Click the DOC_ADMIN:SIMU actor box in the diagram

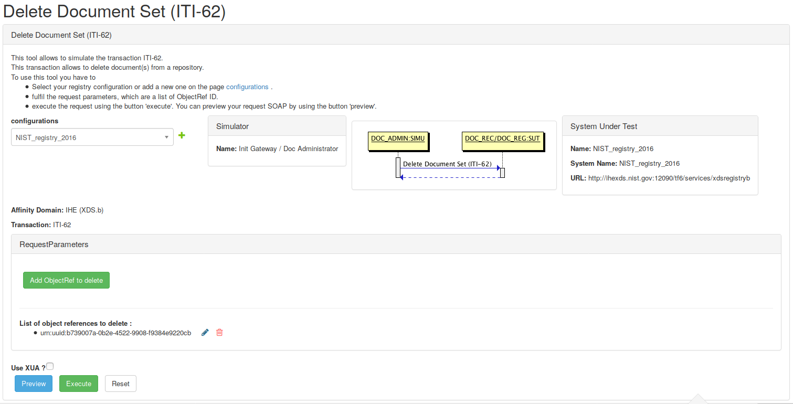(397, 139)
